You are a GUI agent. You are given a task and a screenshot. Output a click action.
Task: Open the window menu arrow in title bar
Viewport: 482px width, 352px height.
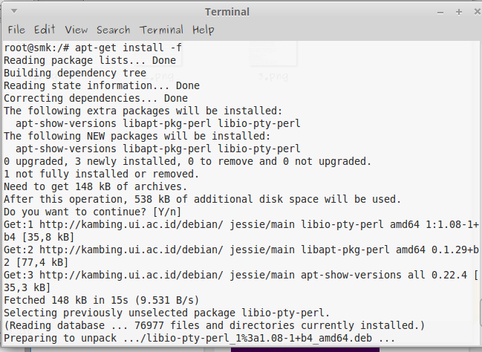click(11, 12)
